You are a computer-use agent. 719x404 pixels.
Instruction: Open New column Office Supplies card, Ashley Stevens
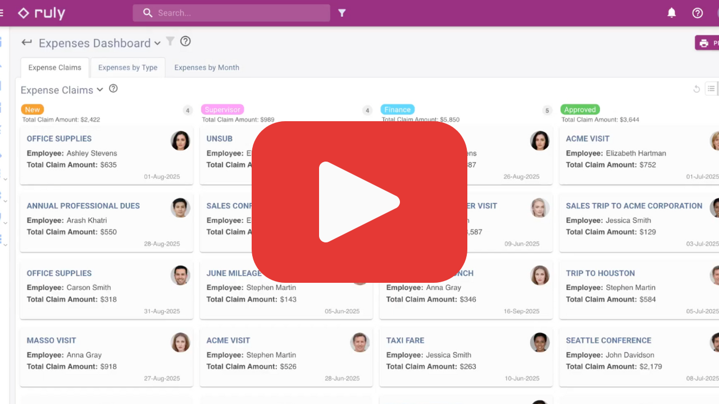(107, 155)
